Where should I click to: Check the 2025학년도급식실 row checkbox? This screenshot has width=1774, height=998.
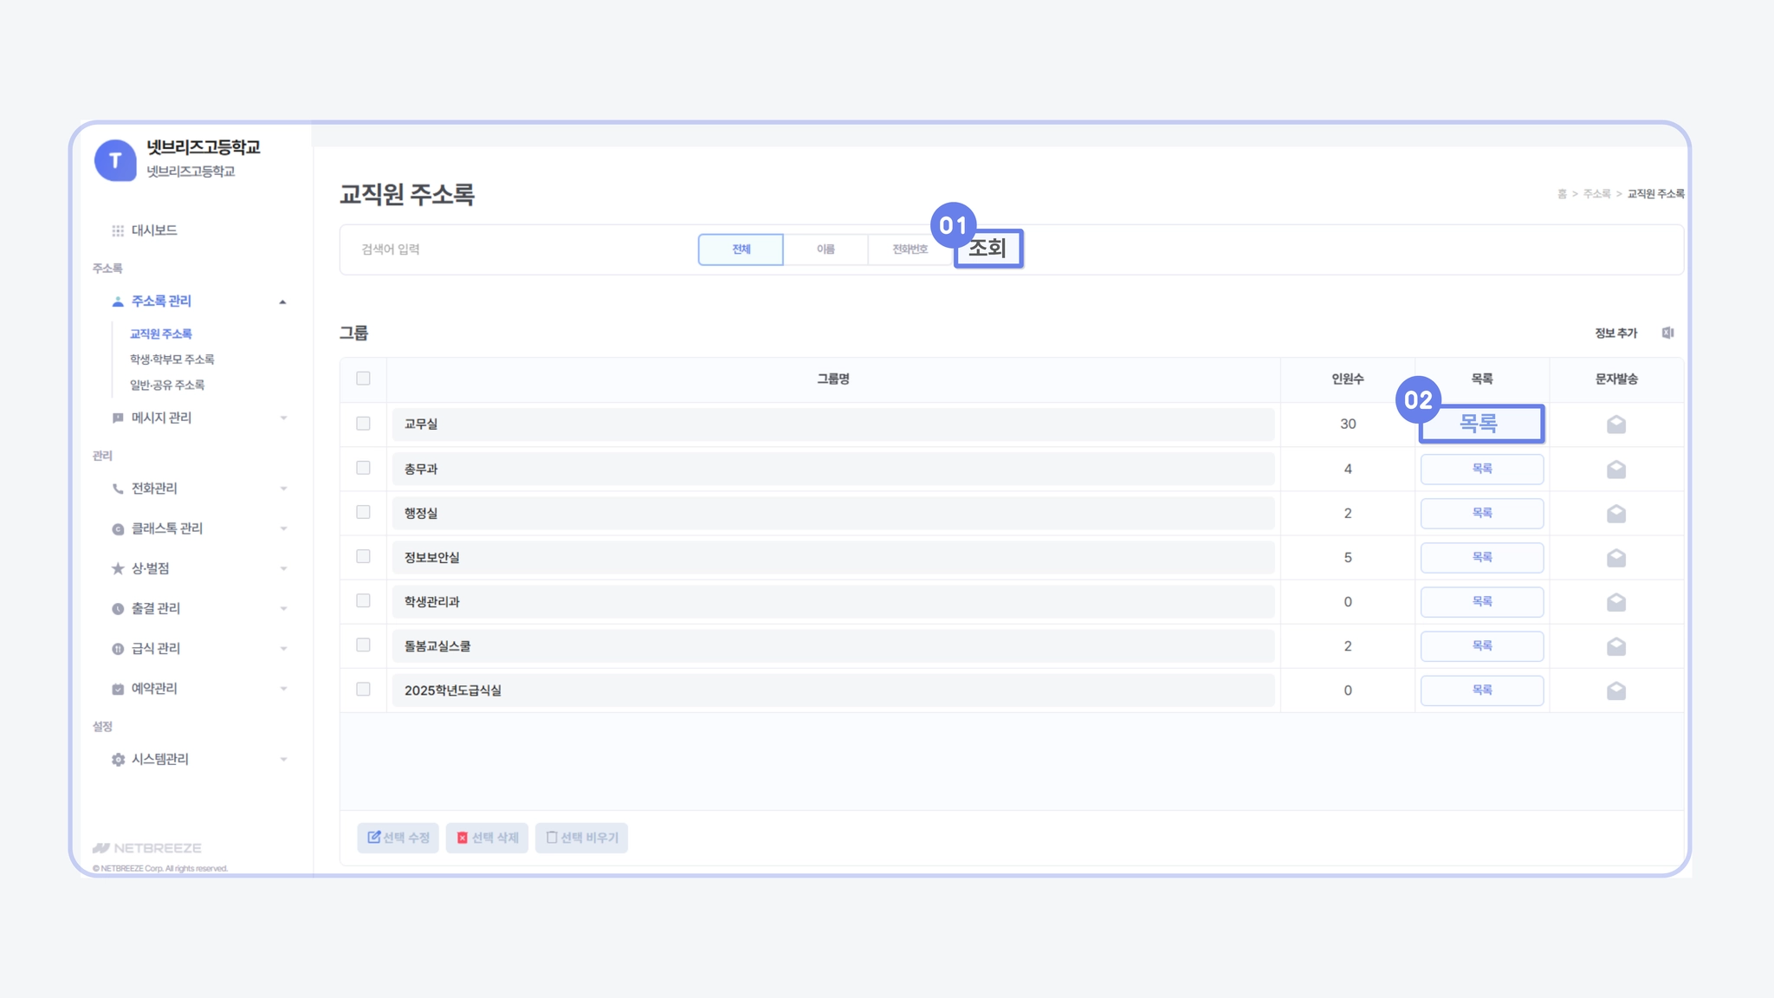pyautogui.click(x=363, y=690)
